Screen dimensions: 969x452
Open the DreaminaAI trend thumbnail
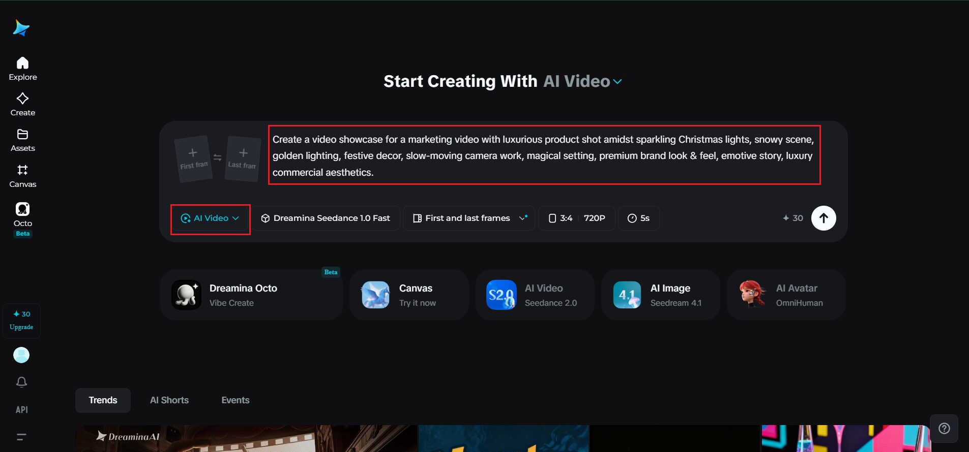[246, 438]
